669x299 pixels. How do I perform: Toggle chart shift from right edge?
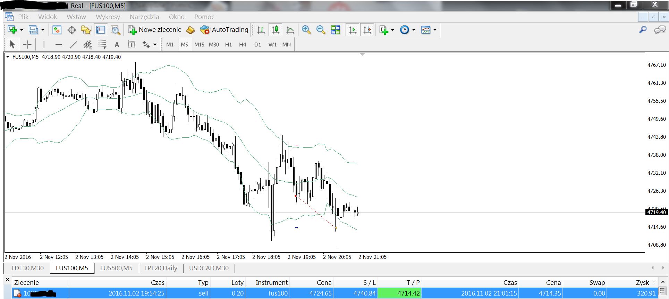pyautogui.click(x=367, y=30)
